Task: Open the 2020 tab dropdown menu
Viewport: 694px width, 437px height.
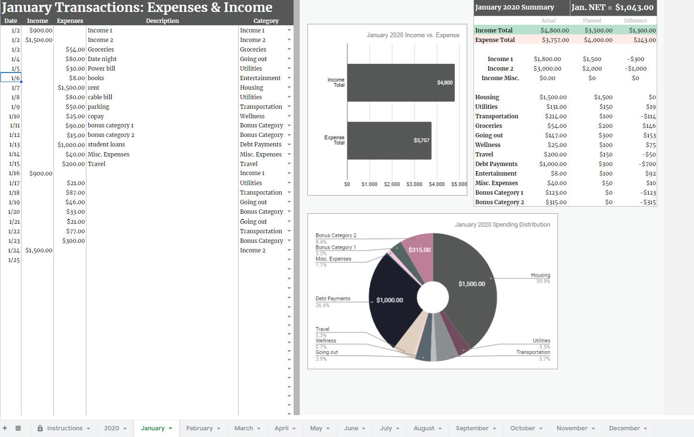Action: 125,428
